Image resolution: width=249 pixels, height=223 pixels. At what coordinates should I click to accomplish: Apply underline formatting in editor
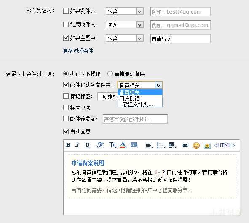click(x=87, y=145)
